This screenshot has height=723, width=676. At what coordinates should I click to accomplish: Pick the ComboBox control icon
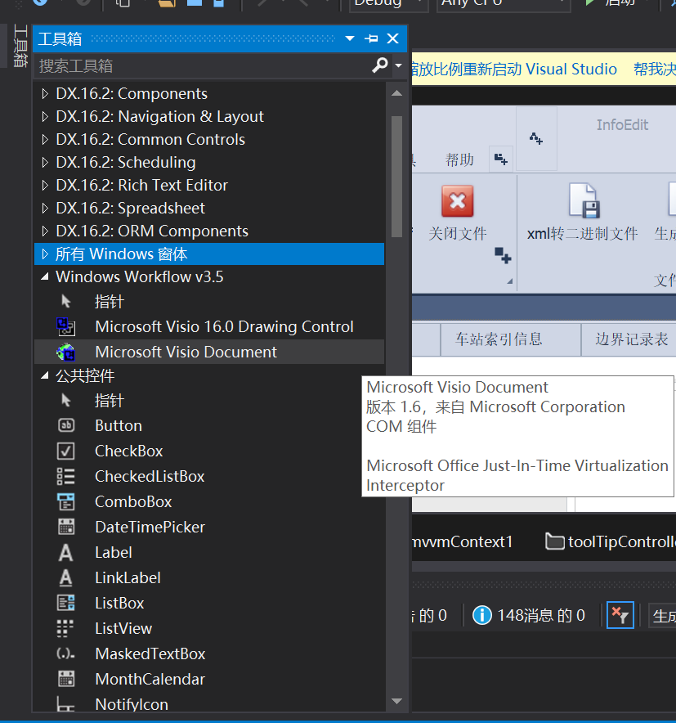tap(66, 501)
